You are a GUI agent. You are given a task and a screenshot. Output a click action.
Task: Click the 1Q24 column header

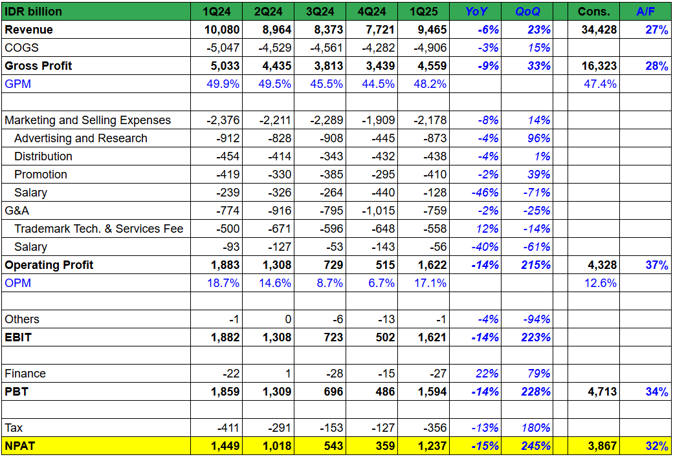(x=216, y=12)
